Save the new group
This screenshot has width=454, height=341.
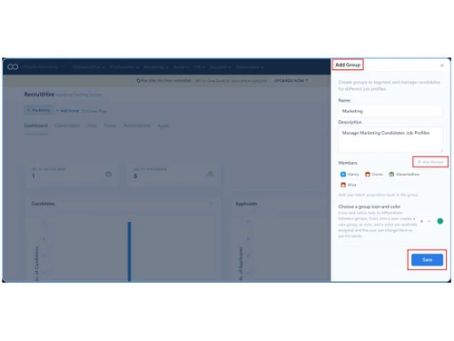click(x=427, y=260)
